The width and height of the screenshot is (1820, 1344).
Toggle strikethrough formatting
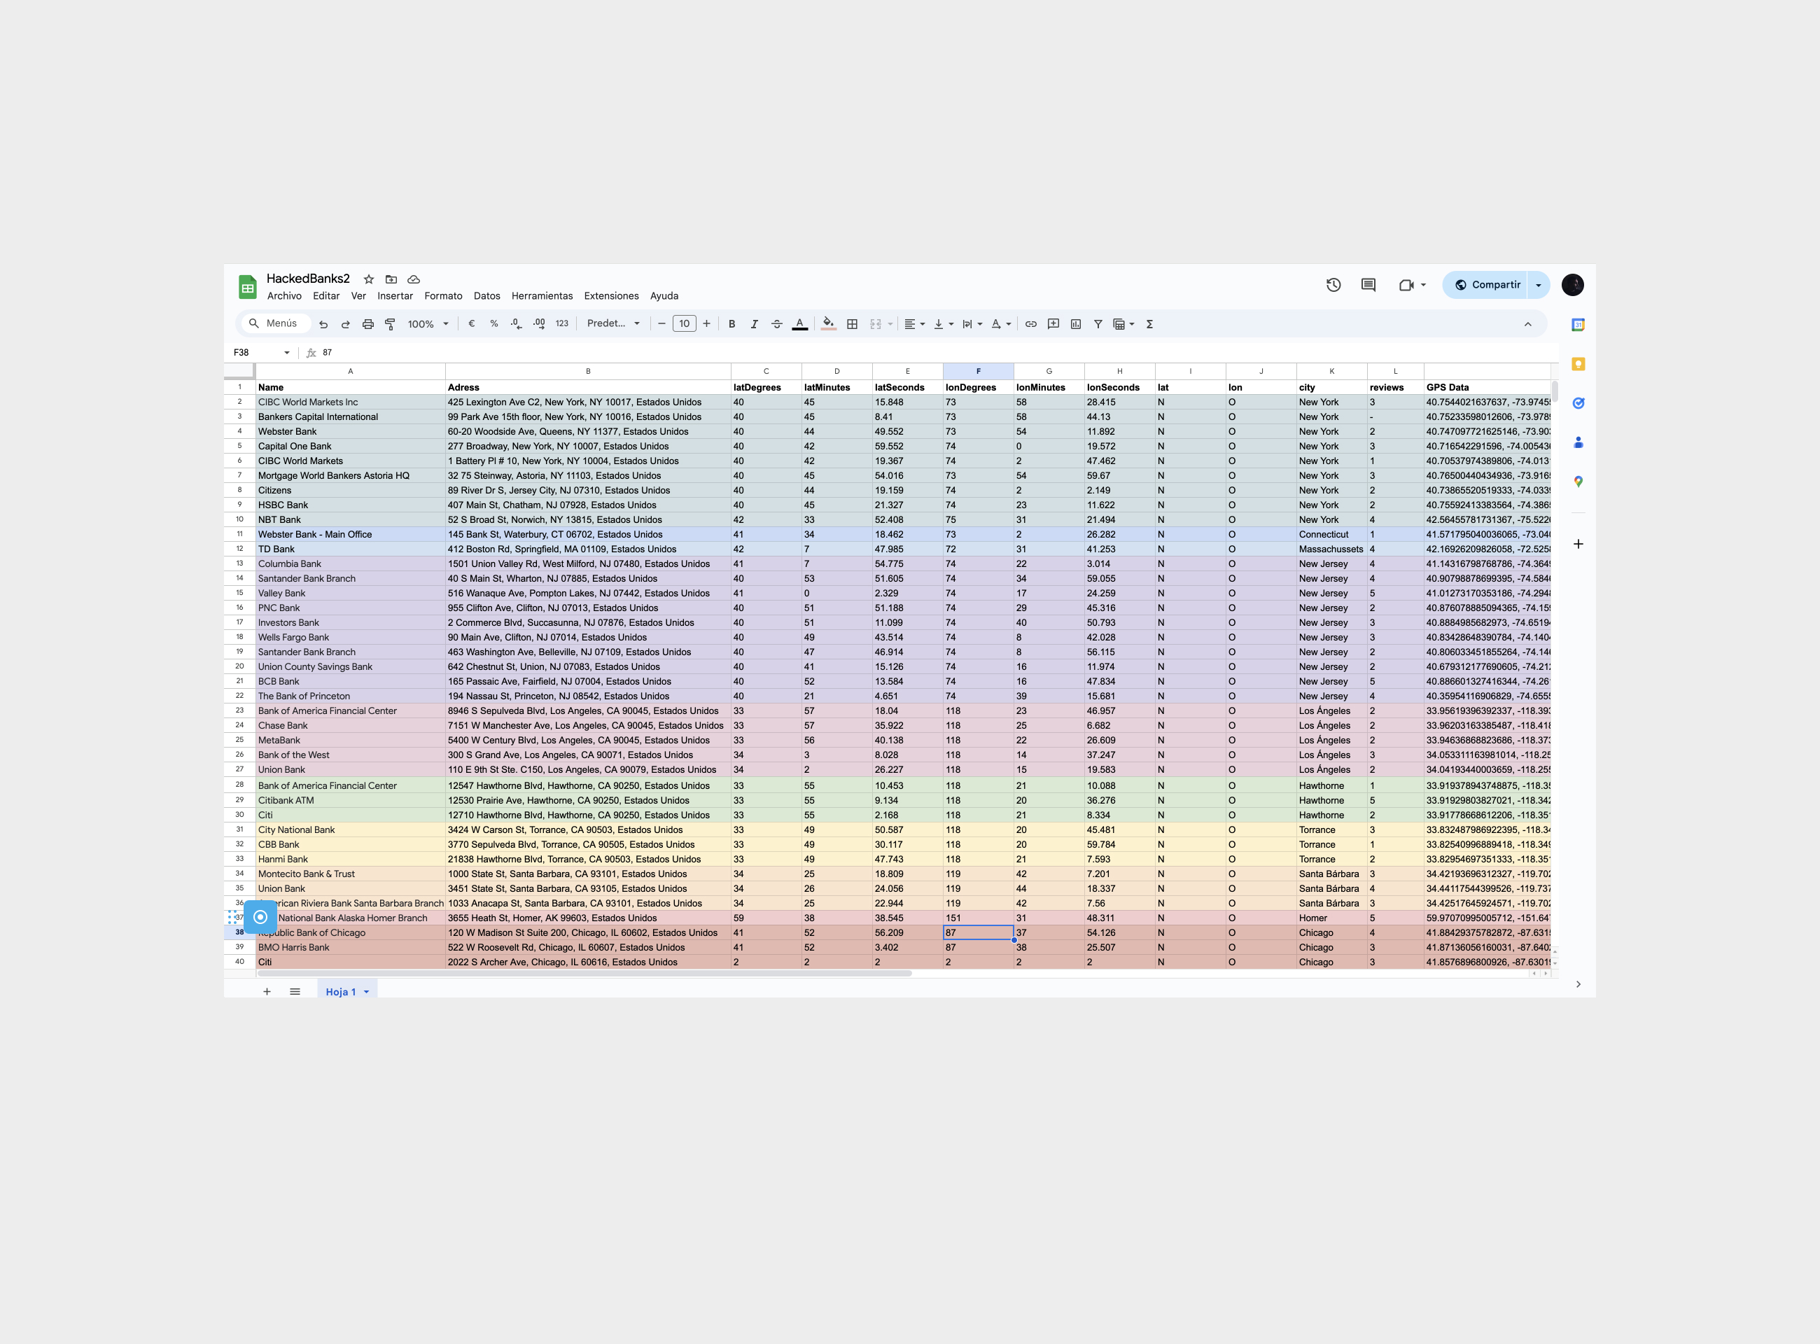[777, 324]
